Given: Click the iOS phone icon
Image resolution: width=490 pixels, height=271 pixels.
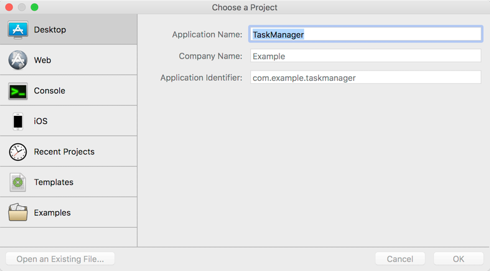Looking at the screenshot, I should (x=18, y=121).
